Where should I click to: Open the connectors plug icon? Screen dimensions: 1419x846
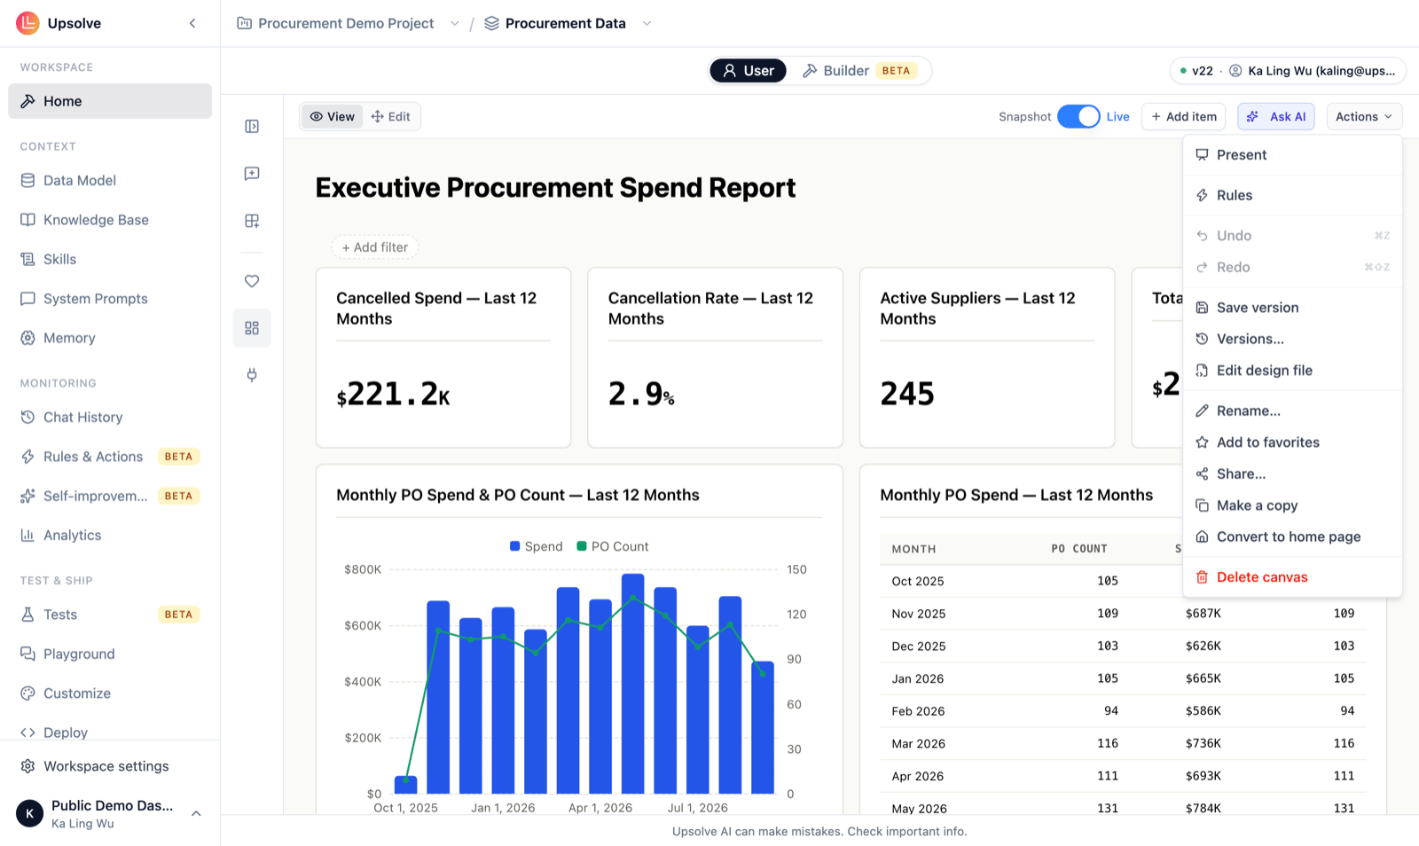252,375
